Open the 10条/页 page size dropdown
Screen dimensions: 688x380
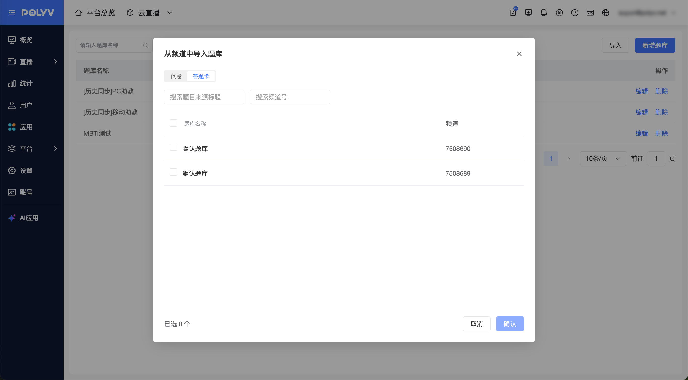pyautogui.click(x=603, y=159)
